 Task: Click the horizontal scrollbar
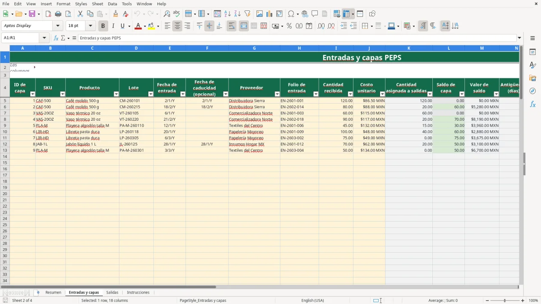click(108, 287)
